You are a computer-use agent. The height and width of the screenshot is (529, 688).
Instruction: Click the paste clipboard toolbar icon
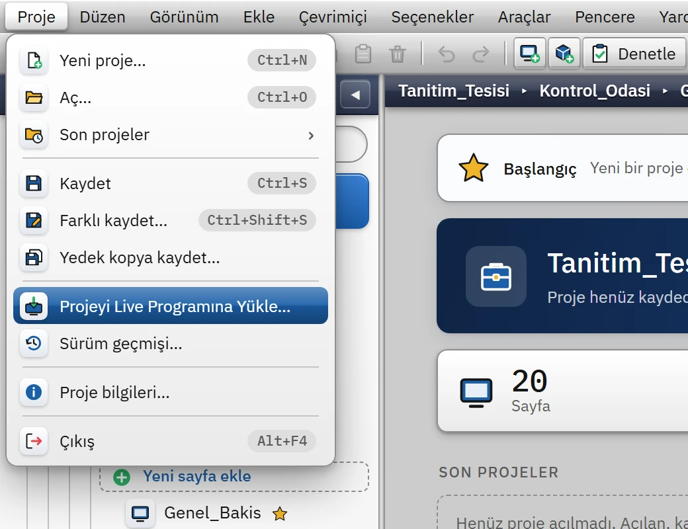(363, 54)
